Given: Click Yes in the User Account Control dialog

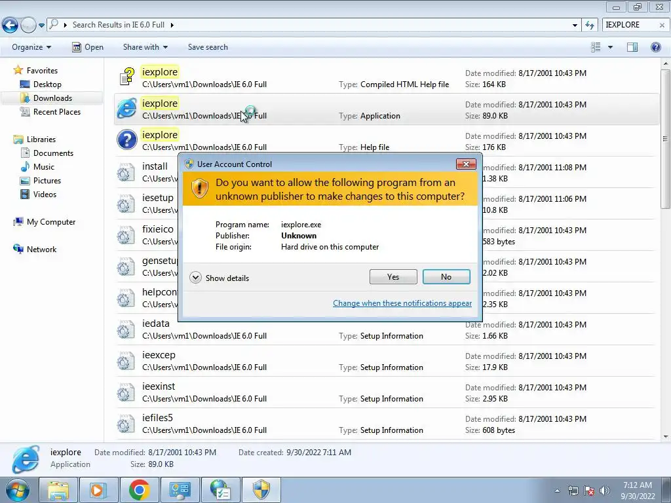Looking at the screenshot, I should pos(393,277).
